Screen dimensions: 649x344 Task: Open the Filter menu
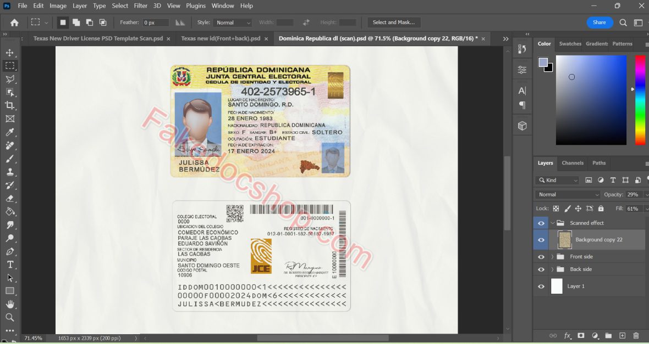click(141, 6)
